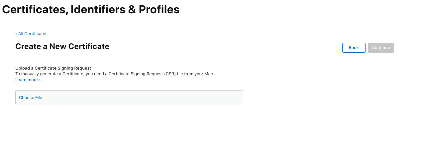Screen dimensions: 424x168
Task: Click the word "Certificates" in the page title
Action: tap(35, 10)
